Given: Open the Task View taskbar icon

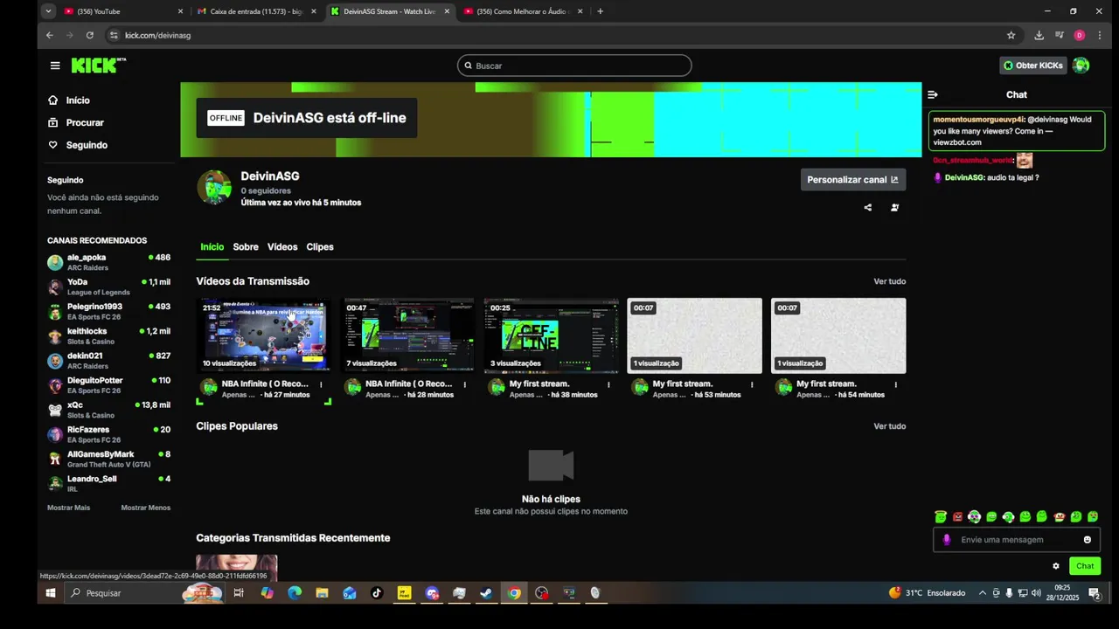Looking at the screenshot, I should pos(239,592).
